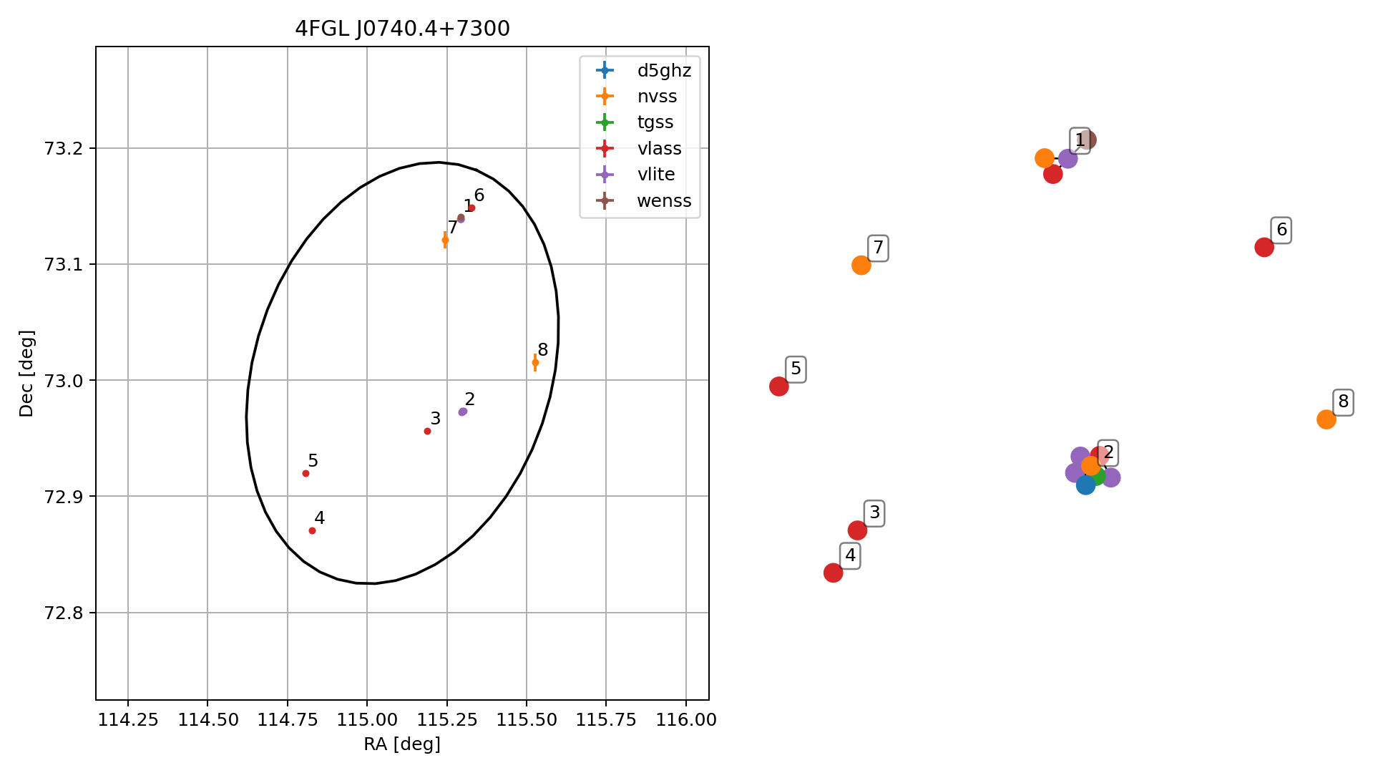Click red dot in cluster 1, right panel
1373x773 pixels.
1052,174
